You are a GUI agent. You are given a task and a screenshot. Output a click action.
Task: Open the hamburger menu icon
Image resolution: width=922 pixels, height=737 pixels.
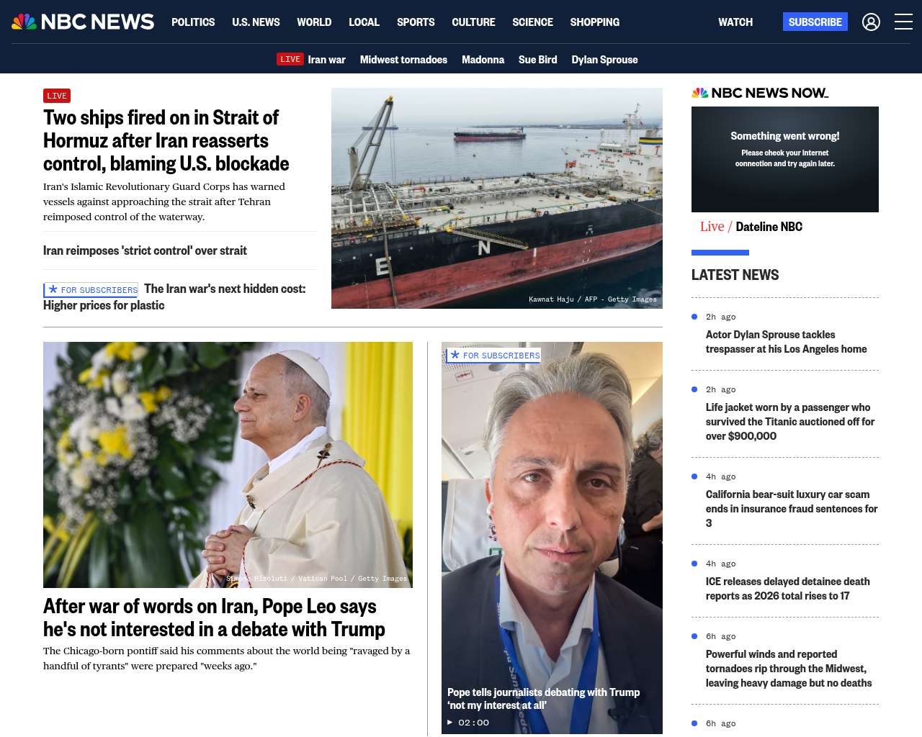[903, 22]
